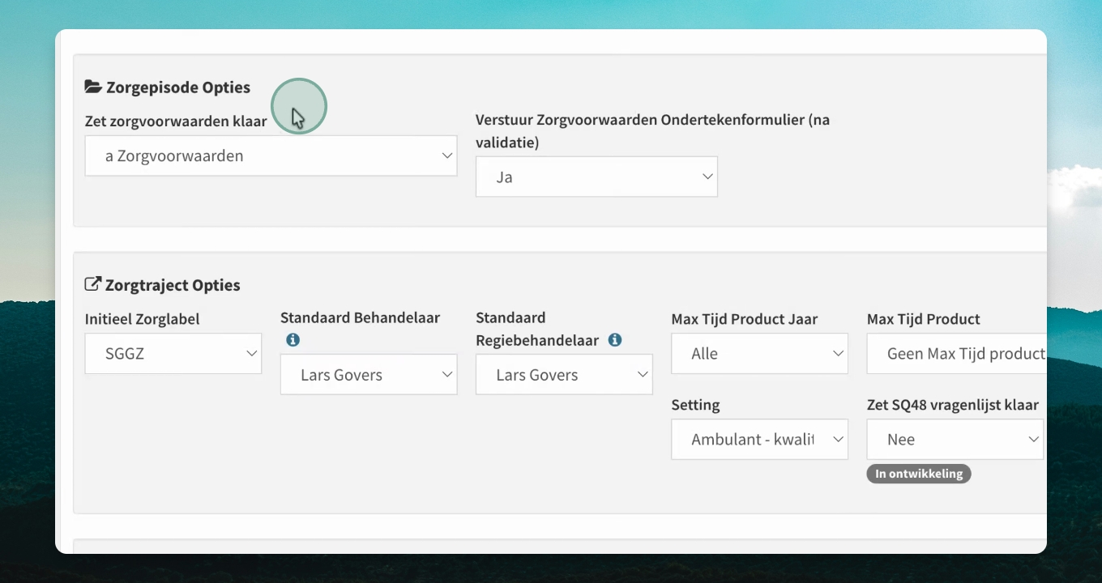Click the Zet SQ48 vragenlijst klaar label
This screenshot has width=1102, height=583.
point(953,405)
